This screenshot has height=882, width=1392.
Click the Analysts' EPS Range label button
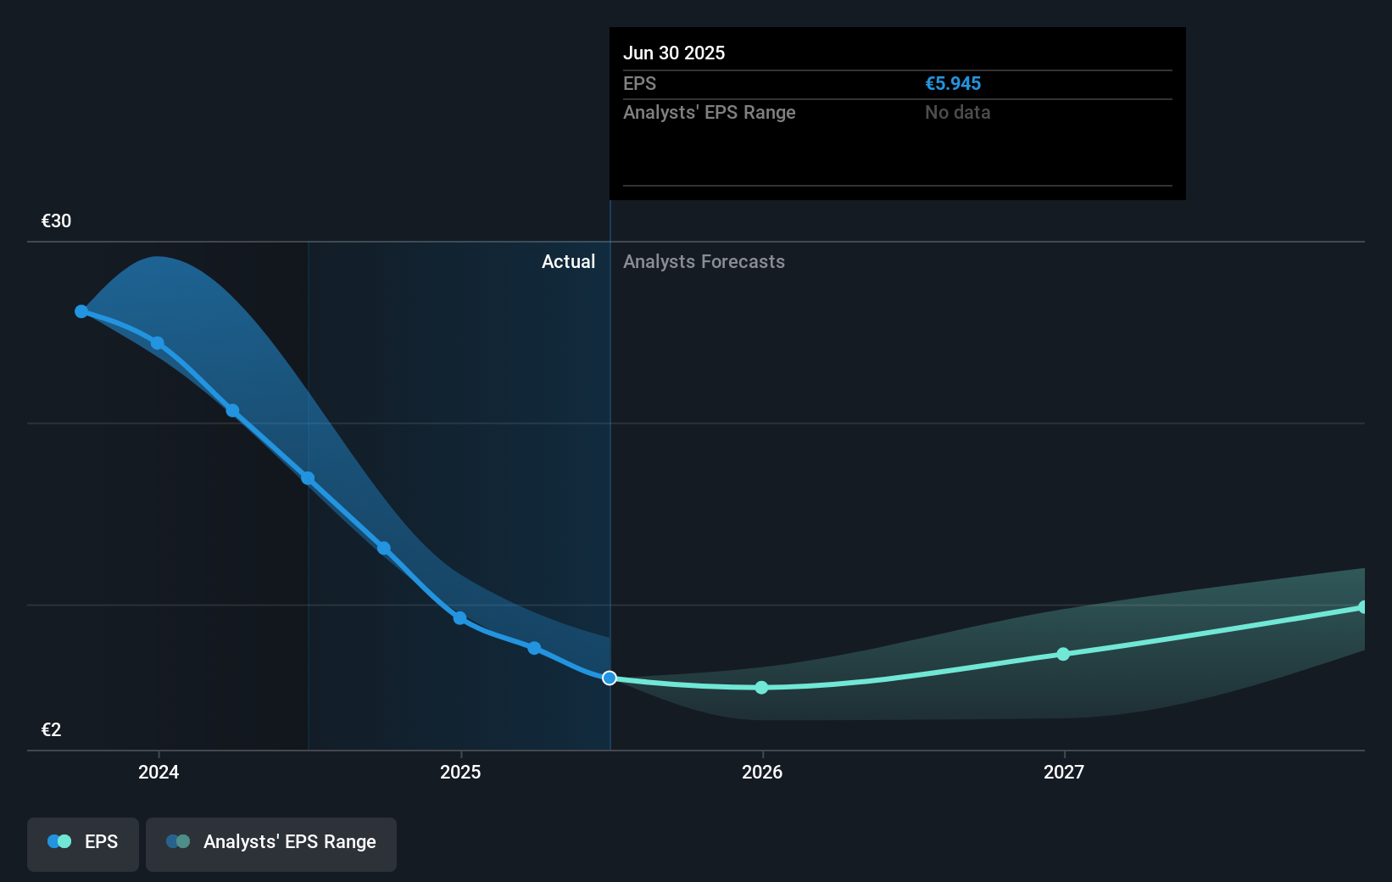(x=290, y=842)
